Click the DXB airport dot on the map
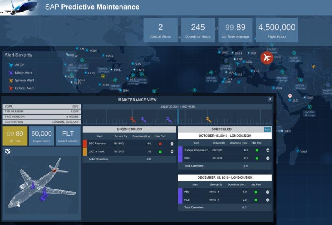 click(x=305, y=98)
